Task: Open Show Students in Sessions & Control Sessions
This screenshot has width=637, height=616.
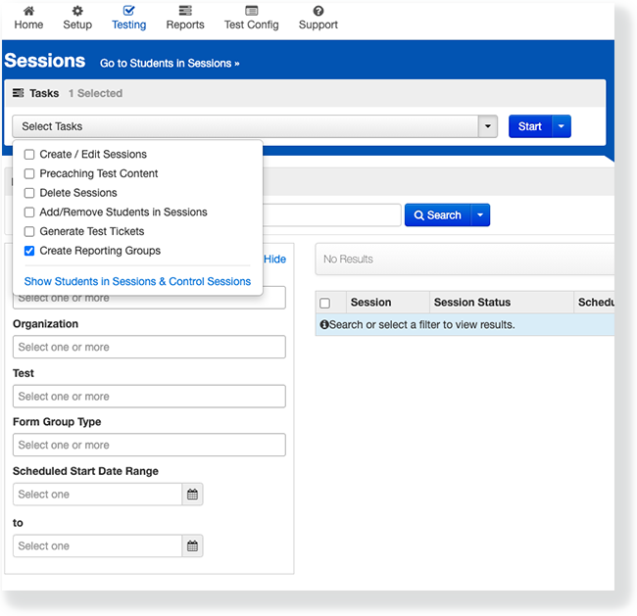Action: click(137, 281)
